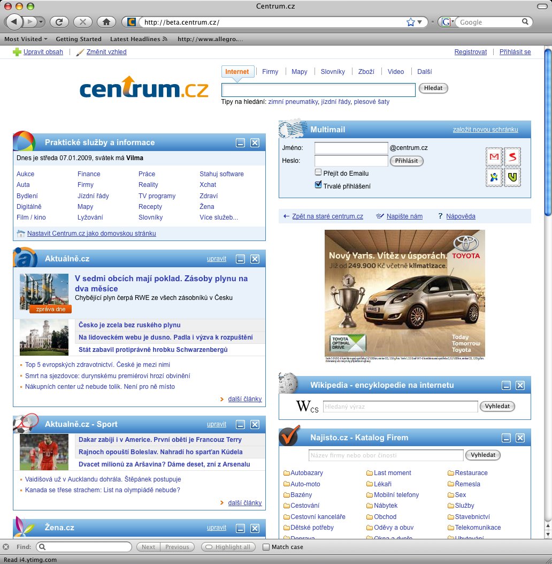Screen dimensions: 552x564
Task: Click the browser Forward arrow button
Action: 30,22
